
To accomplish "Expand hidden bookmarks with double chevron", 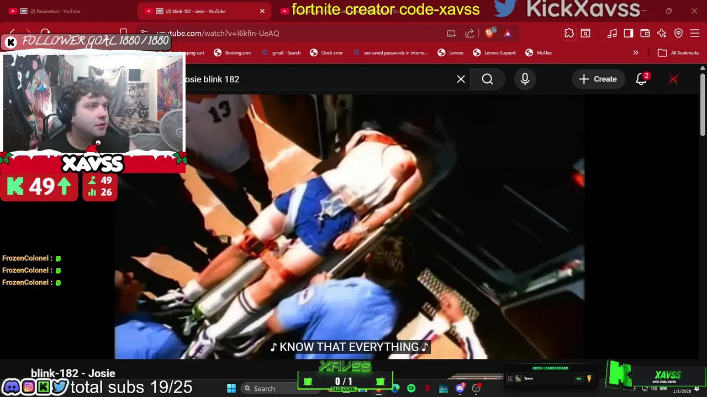I will 636,53.
